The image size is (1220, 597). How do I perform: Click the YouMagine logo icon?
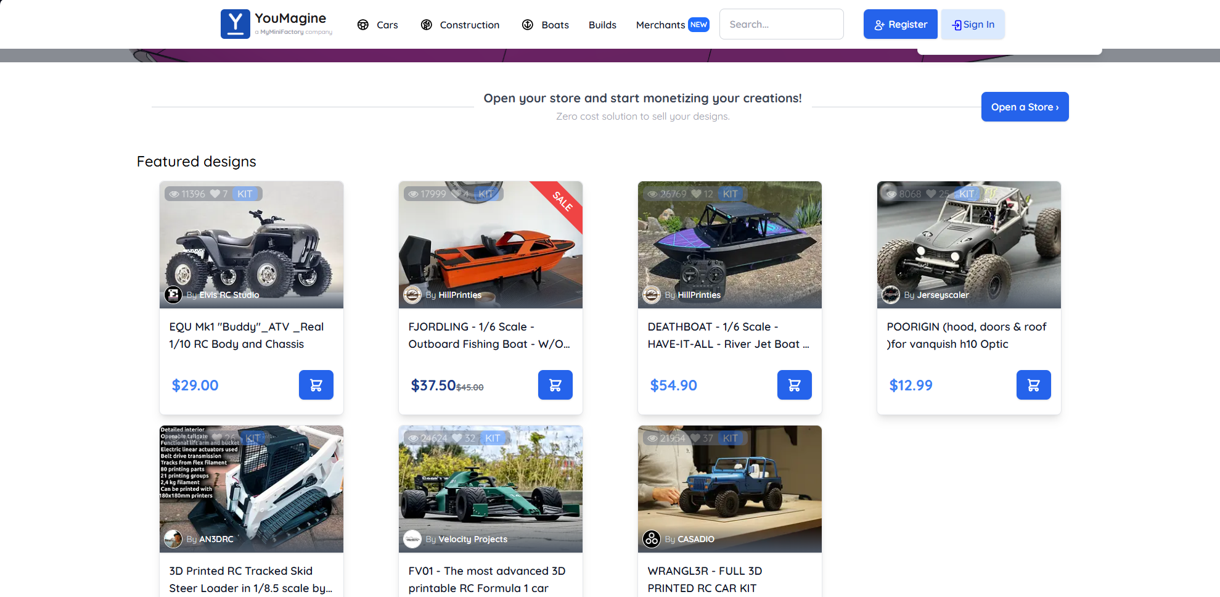tap(235, 24)
